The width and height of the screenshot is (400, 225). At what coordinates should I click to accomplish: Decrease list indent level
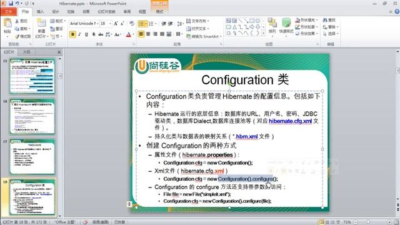click(x=164, y=24)
